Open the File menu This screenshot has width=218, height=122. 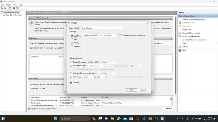coord(3,5)
